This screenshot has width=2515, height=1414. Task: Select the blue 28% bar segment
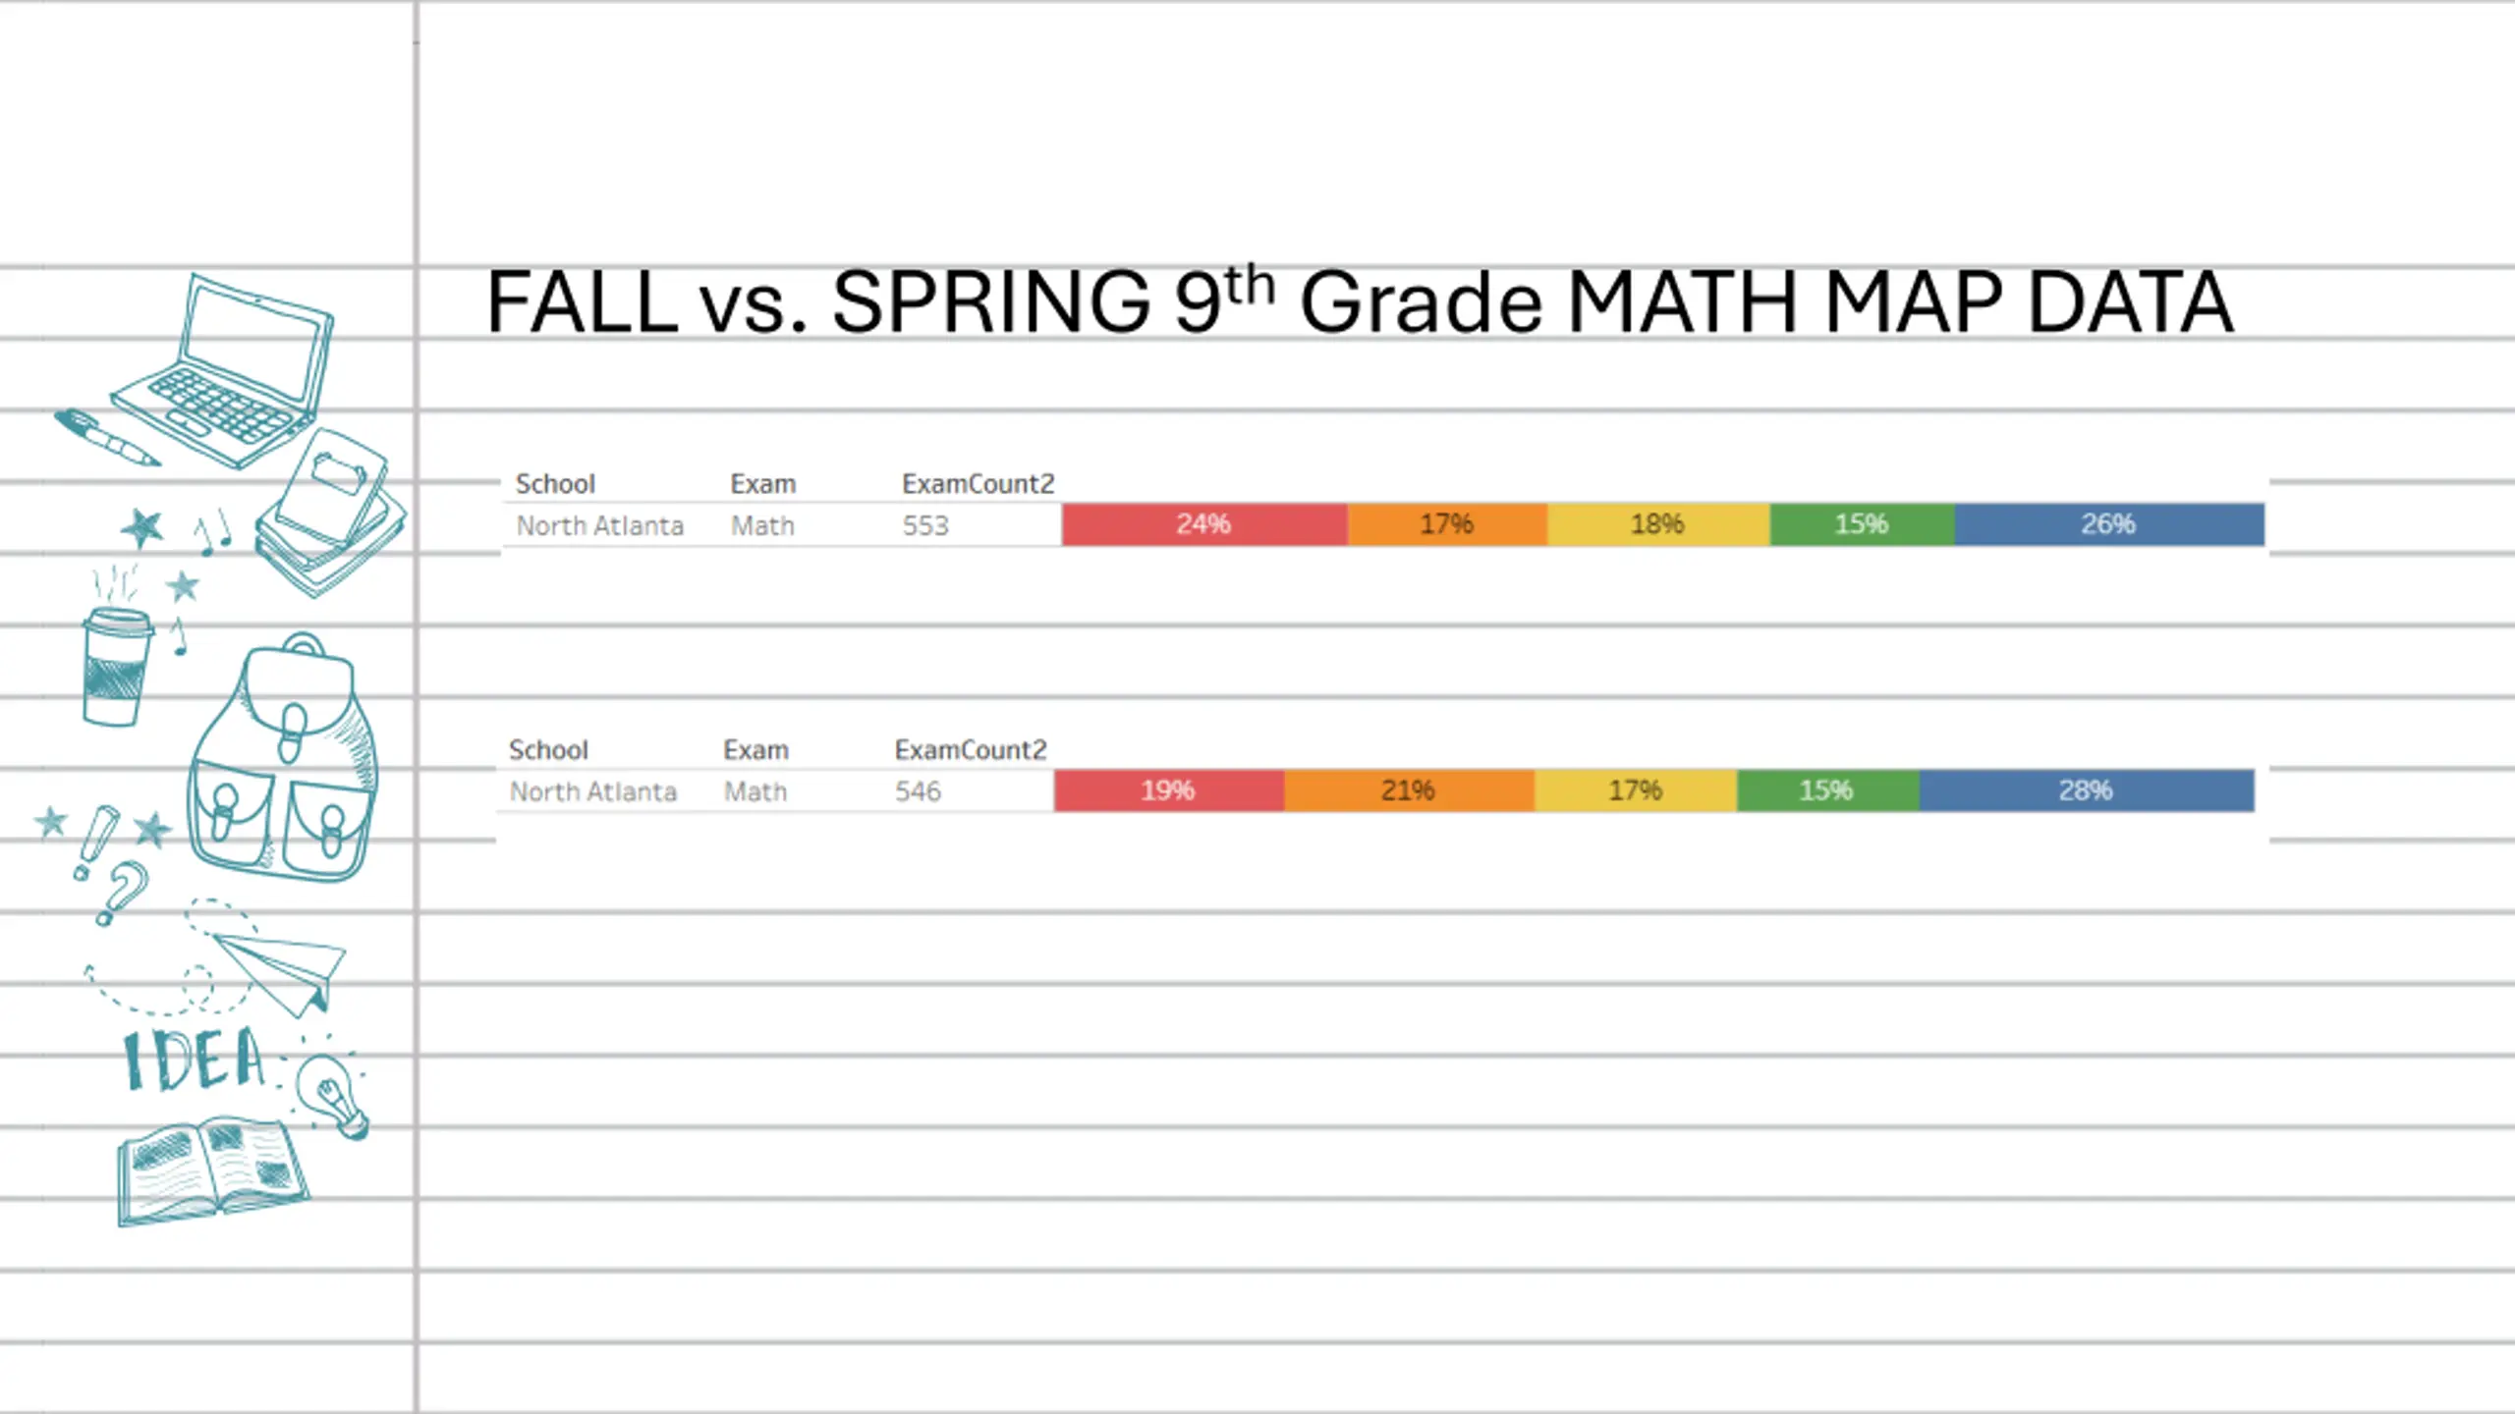pyautogui.click(x=2087, y=790)
